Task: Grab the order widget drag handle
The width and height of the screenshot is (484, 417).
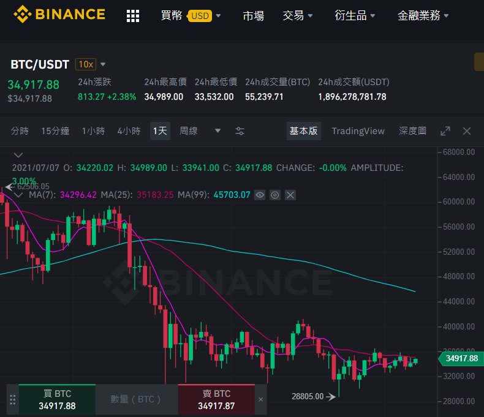Action: 13,399
